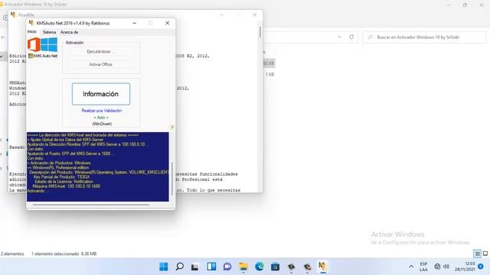490x275 pixels.
Task: Open Chat app in the taskbar
Action: (227, 267)
